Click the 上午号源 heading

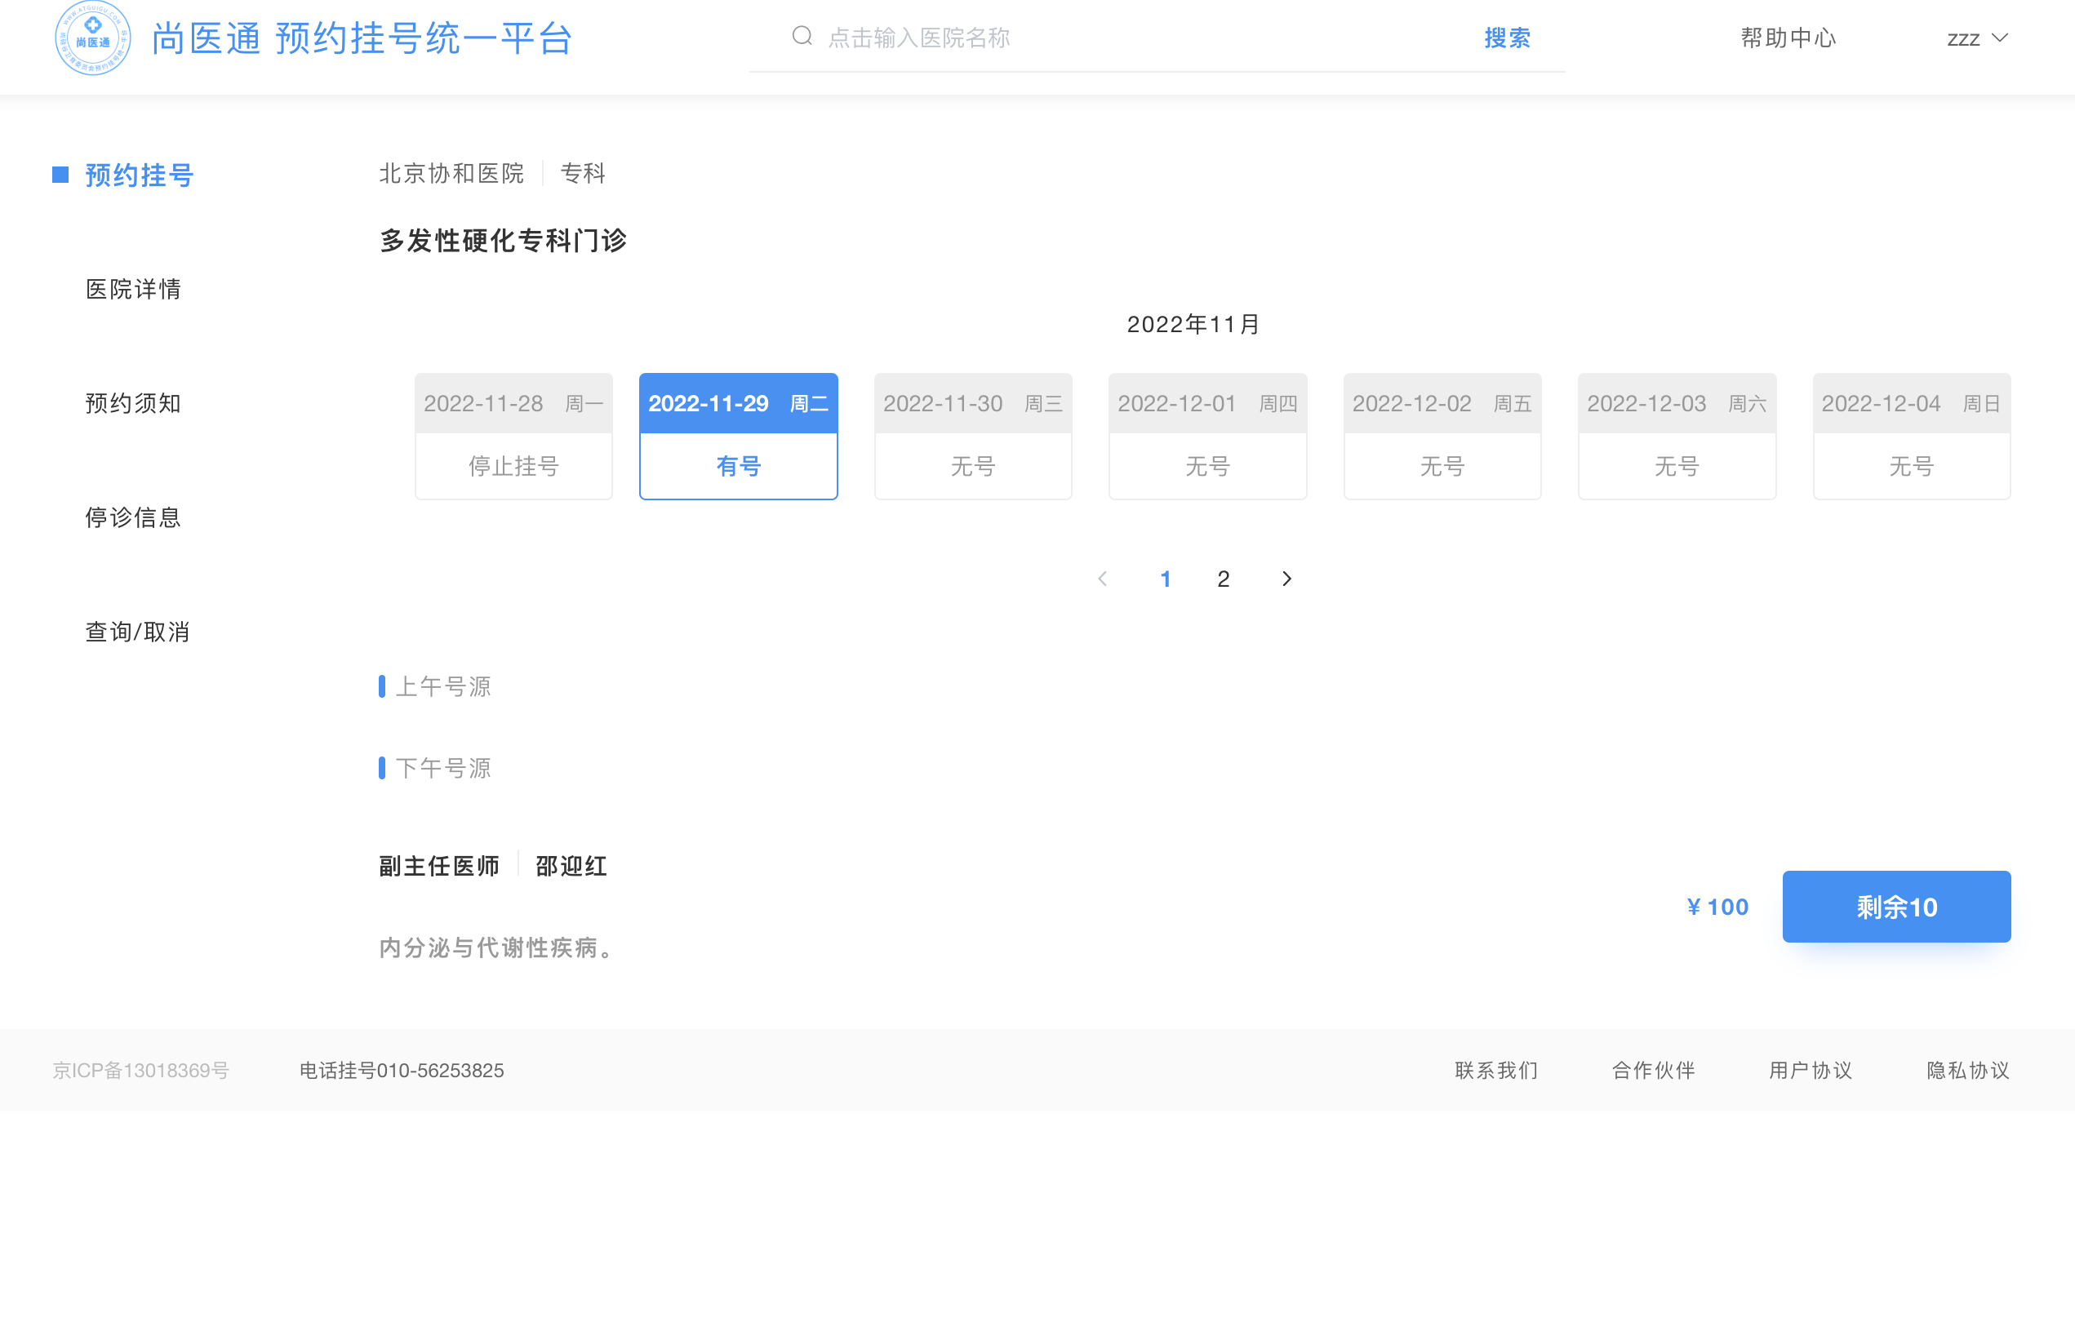point(443,686)
